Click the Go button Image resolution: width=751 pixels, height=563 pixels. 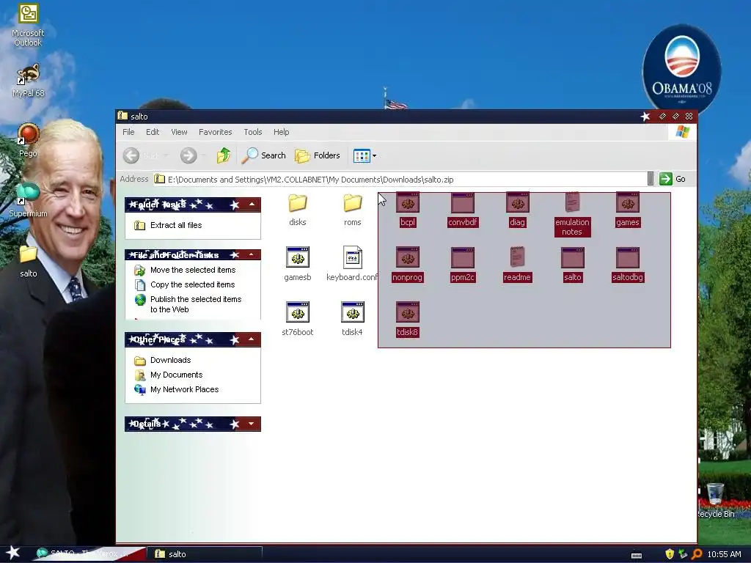pyautogui.click(x=673, y=179)
